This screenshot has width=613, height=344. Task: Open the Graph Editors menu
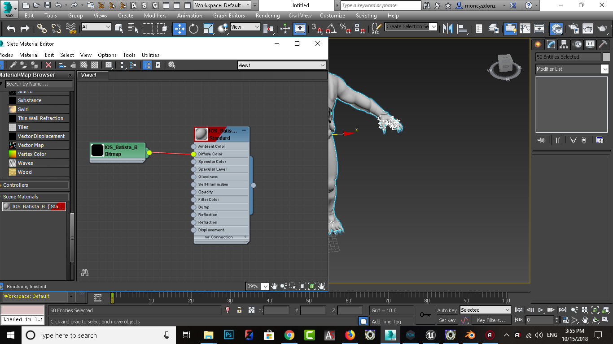tap(229, 15)
